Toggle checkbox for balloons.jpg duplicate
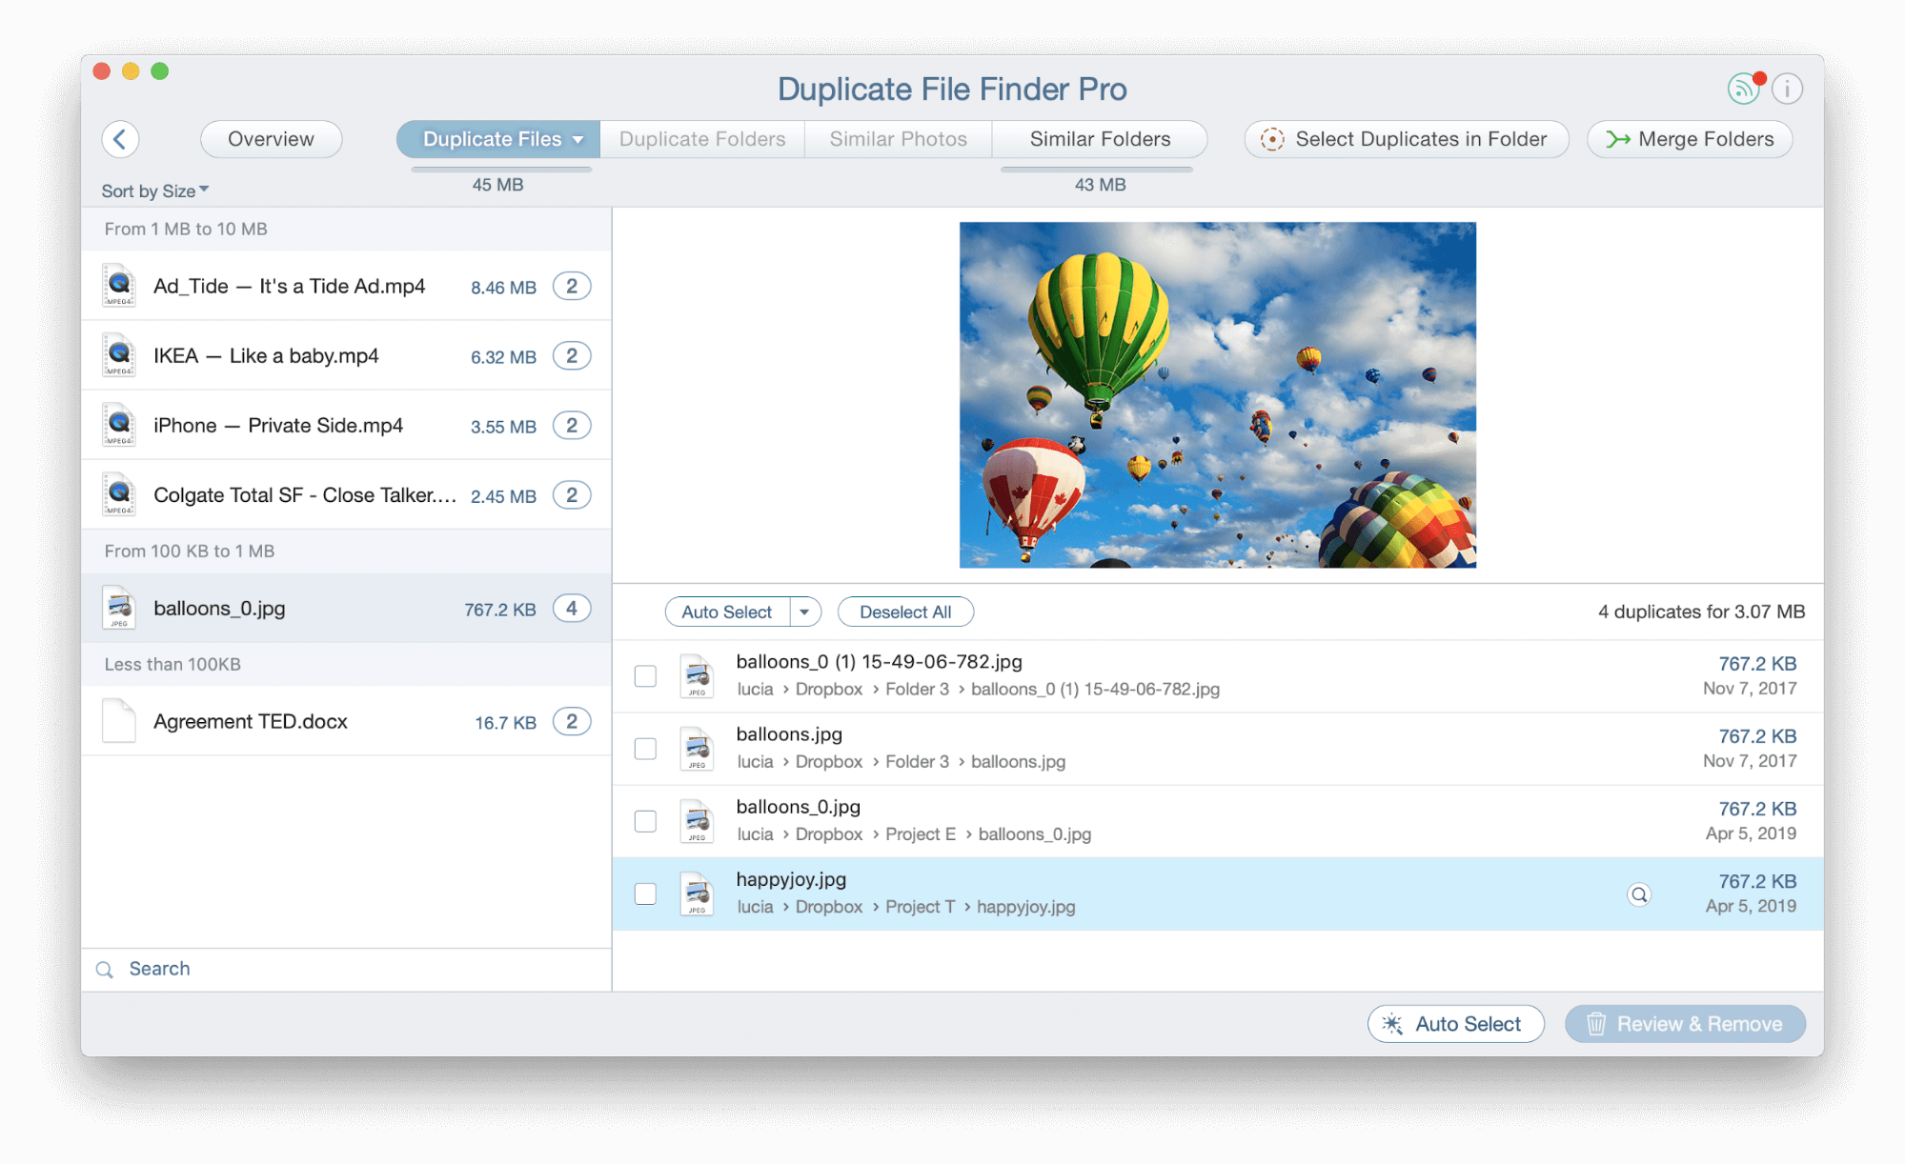1905x1164 pixels. [x=645, y=747]
